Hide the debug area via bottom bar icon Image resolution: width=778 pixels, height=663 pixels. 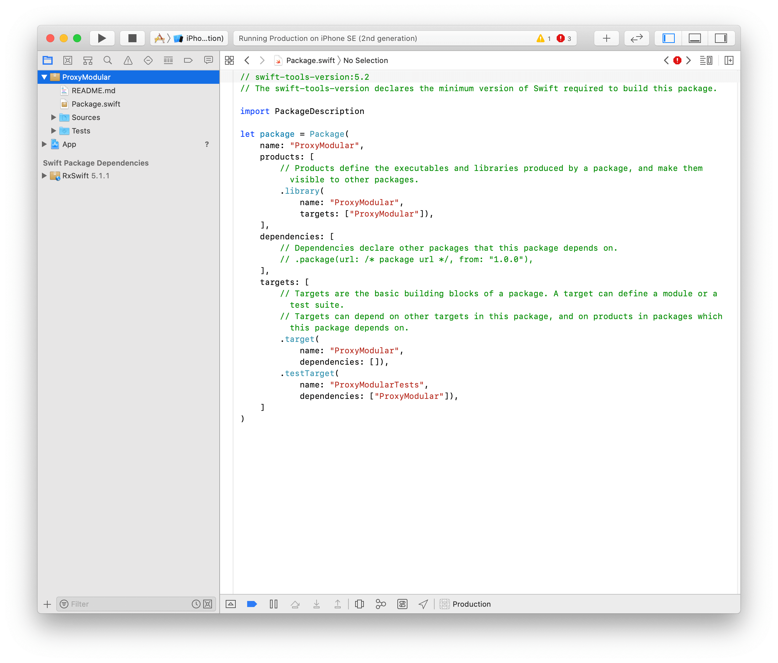click(x=230, y=604)
